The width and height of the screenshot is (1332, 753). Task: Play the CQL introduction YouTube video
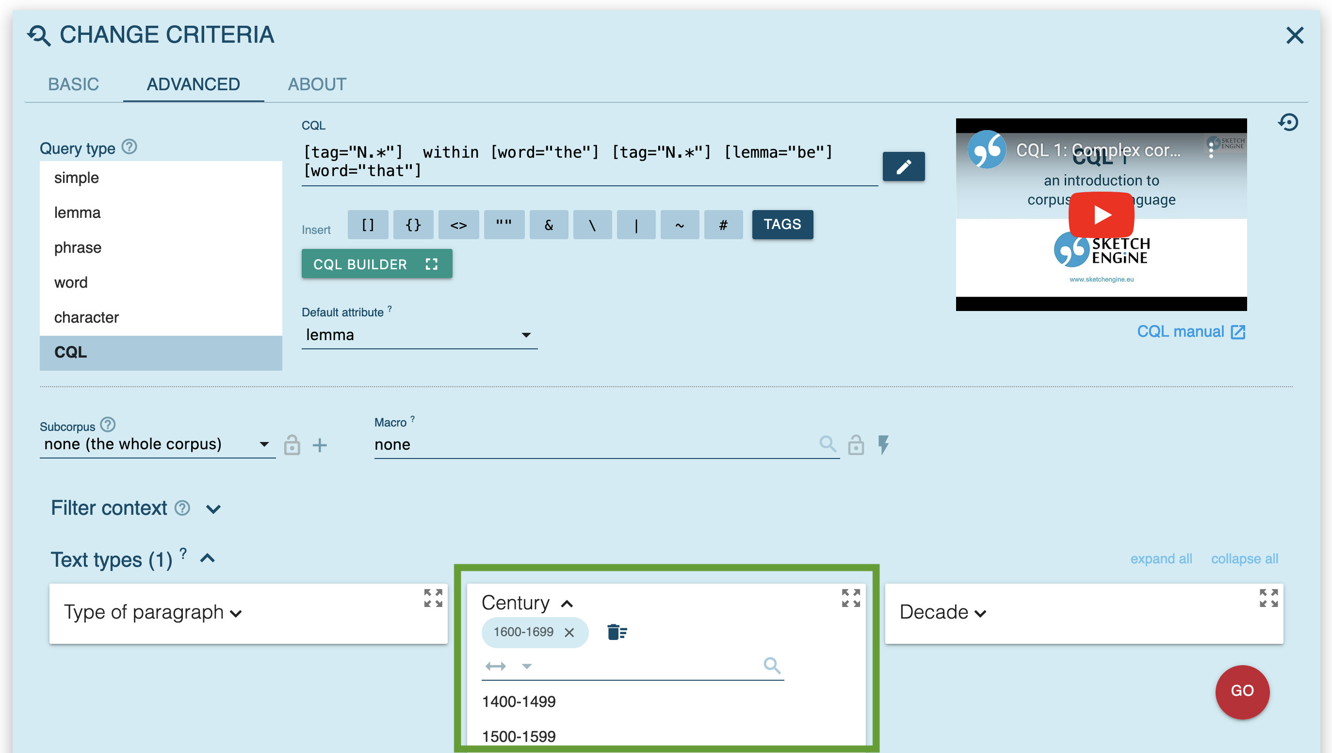[x=1101, y=214]
